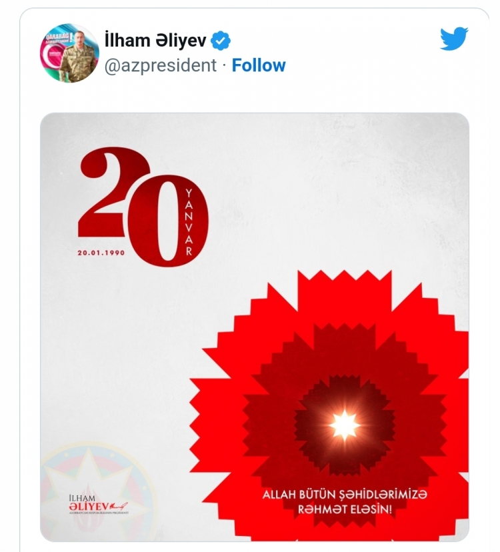The image size is (500, 552).
Task: Click the blue Twitter bird logo
Action: tap(454, 38)
